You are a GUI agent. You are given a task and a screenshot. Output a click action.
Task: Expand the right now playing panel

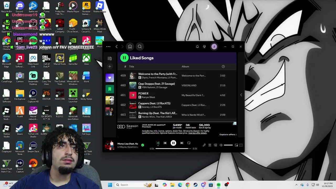click(241, 95)
